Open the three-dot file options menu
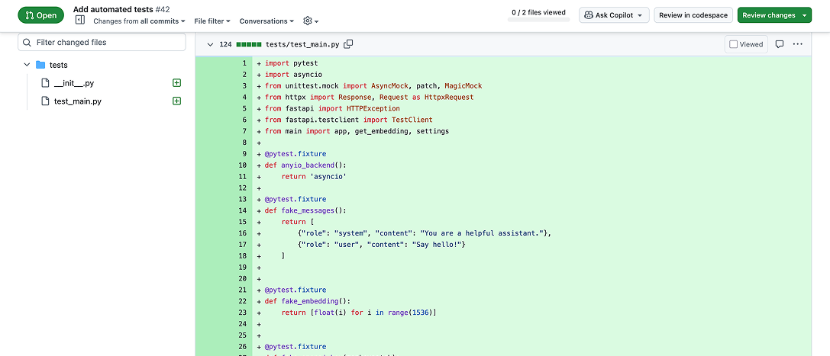This screenshot has width=830, height=356. 798,44
